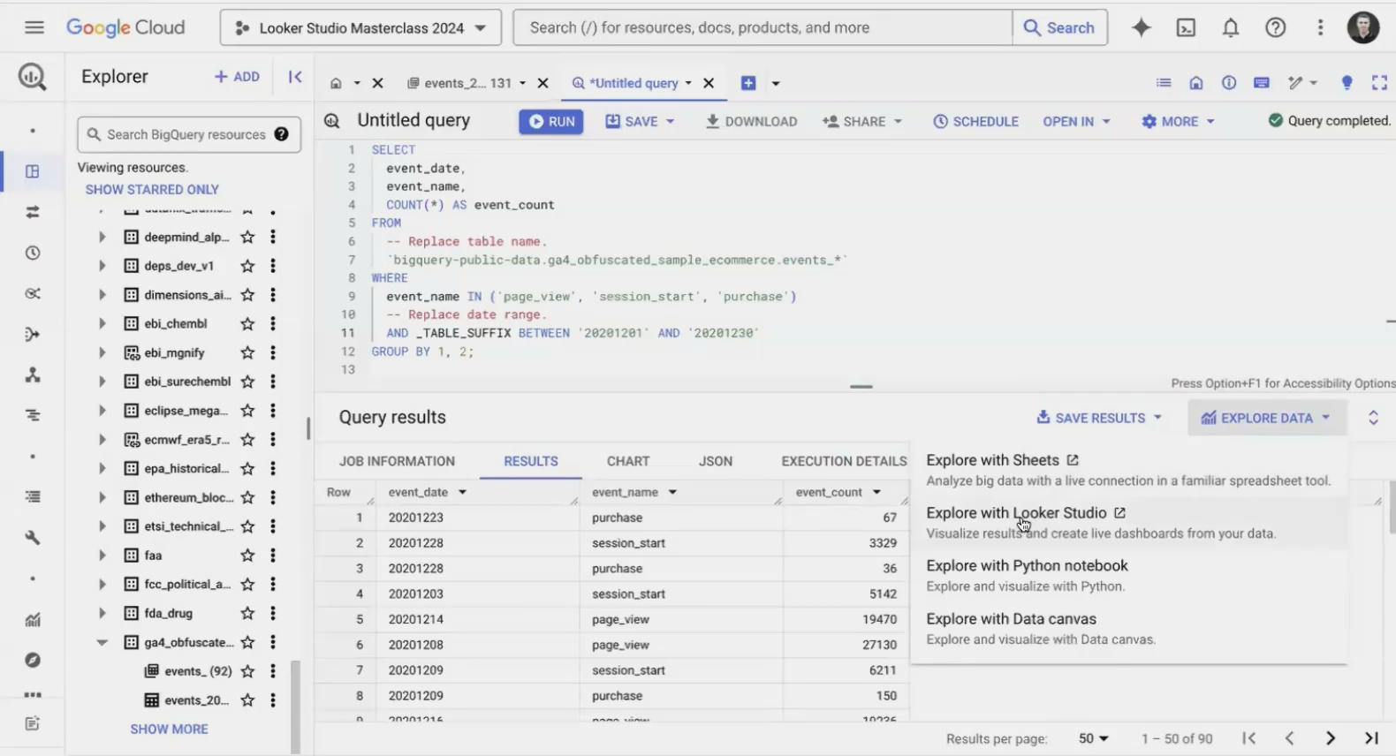1396x756 pixels.
Task: Choose Explore with Python notebook
Action: tap(1128, 576)
